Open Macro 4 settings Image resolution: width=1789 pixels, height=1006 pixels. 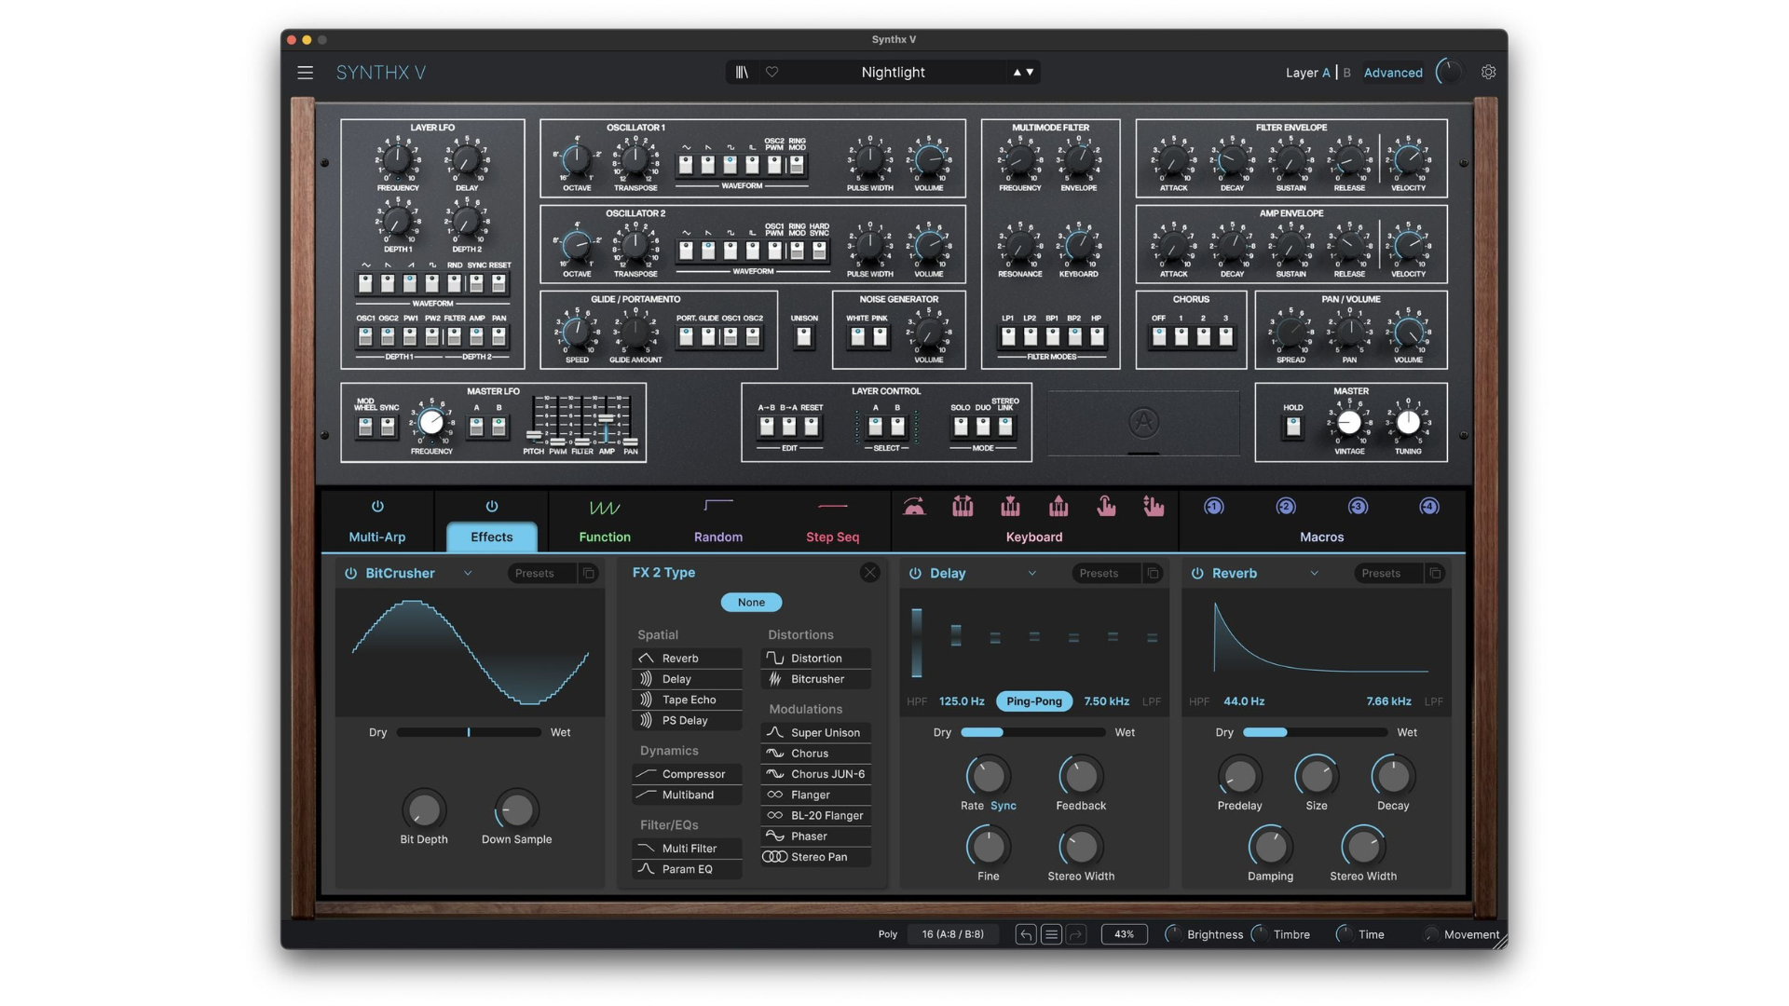pyautogui.click(x=1429, y=507)
